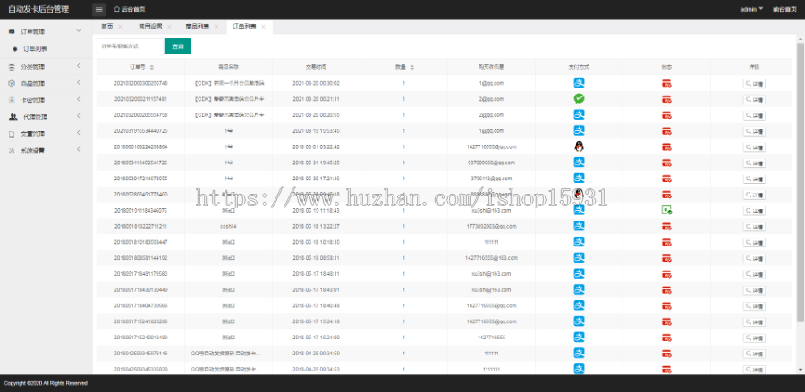
Task: Click Alipay icon in the 2021-03-20 00:30:02 row
Action: click(x=579, y=83)
